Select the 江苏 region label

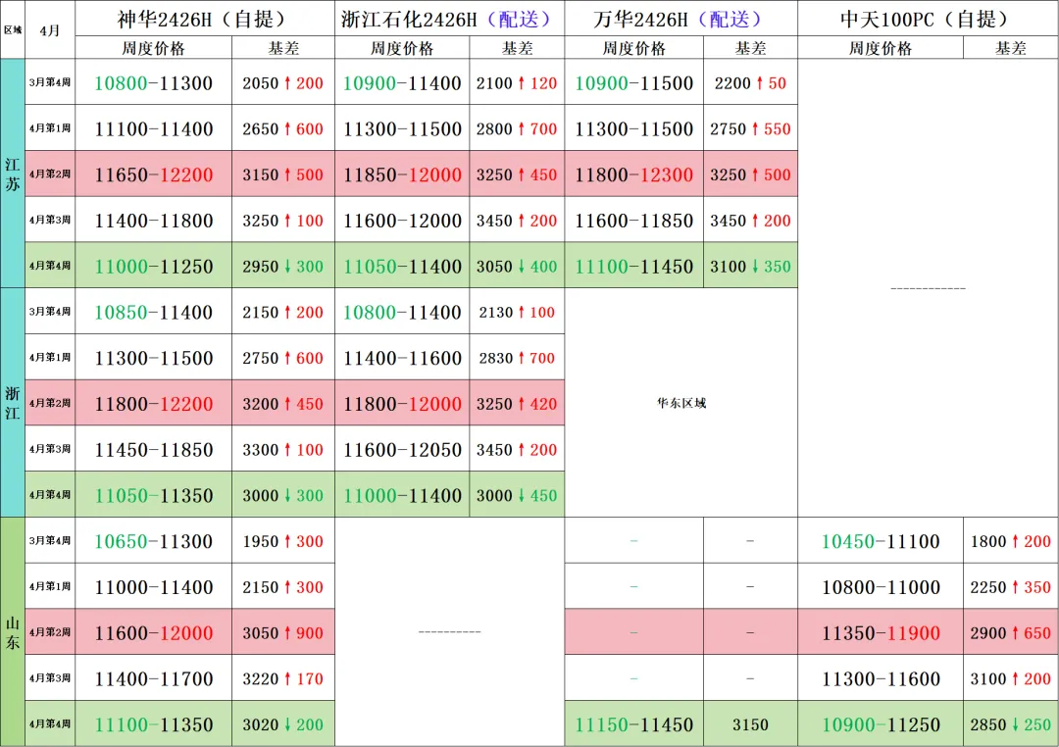tap(13, 174)
